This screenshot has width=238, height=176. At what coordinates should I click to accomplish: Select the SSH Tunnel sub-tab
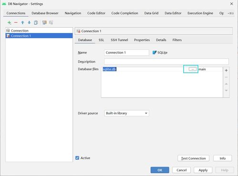119,40
